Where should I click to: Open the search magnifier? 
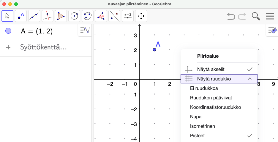click(x=256, y=16)
